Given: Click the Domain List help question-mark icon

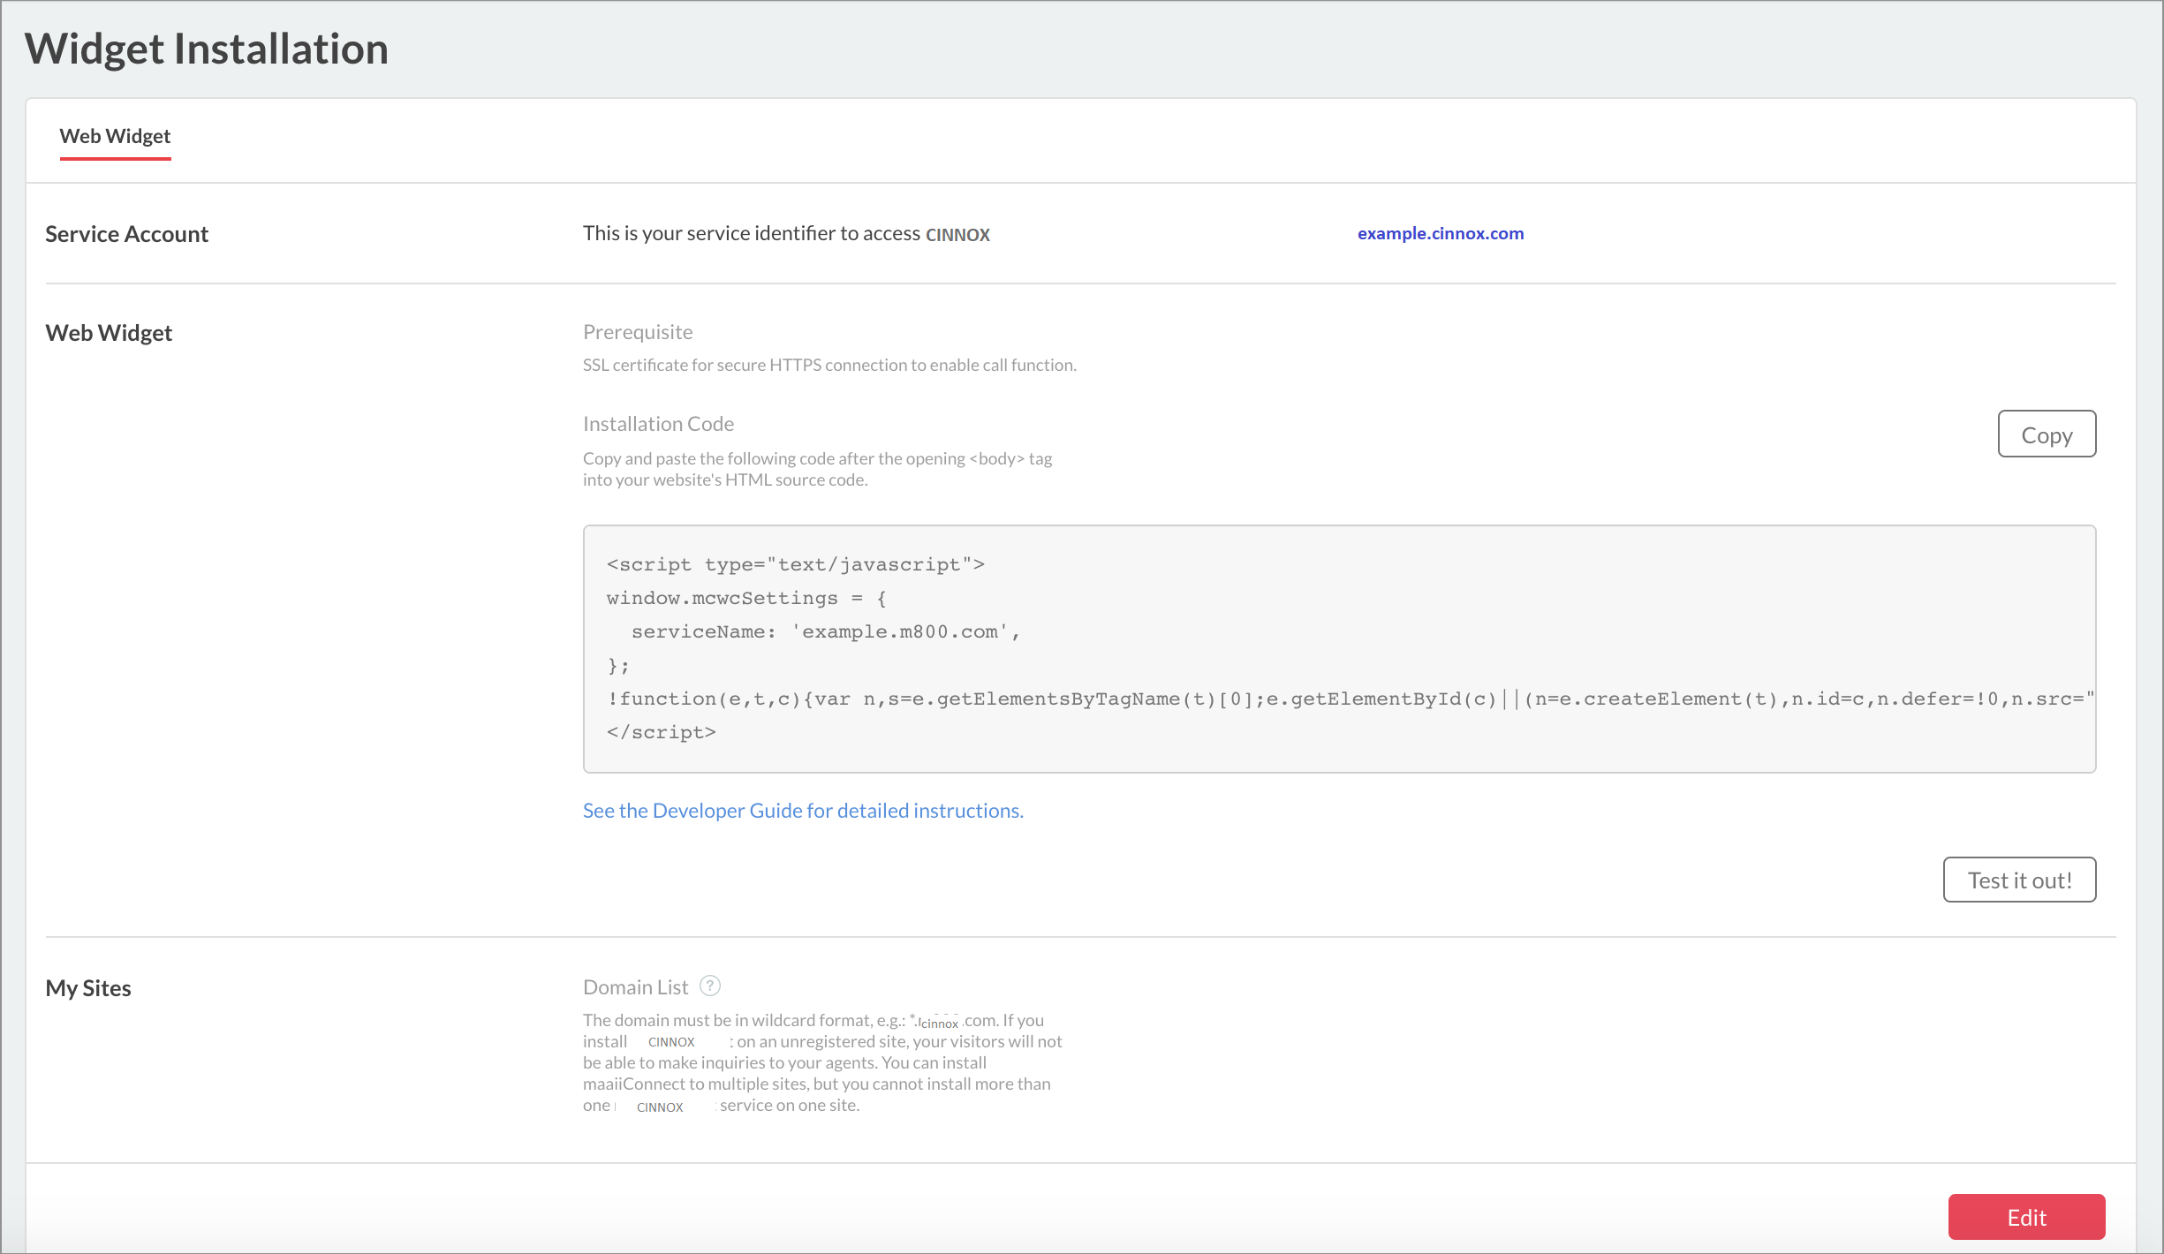Looking at the screenshot, I should [x=710, y=986].
